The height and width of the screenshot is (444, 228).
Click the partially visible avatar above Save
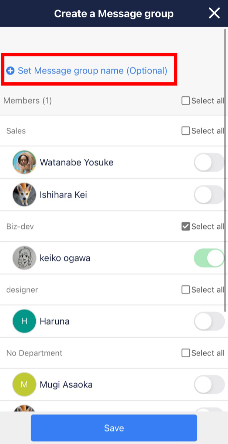tap(24, 408)
